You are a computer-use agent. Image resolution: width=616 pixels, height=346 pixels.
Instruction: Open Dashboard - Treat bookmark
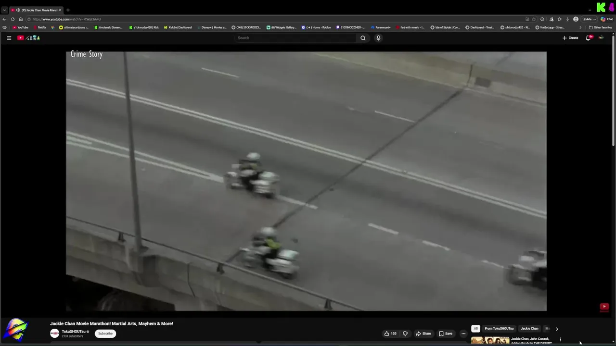pyautogui.click(x=480, y=27)
